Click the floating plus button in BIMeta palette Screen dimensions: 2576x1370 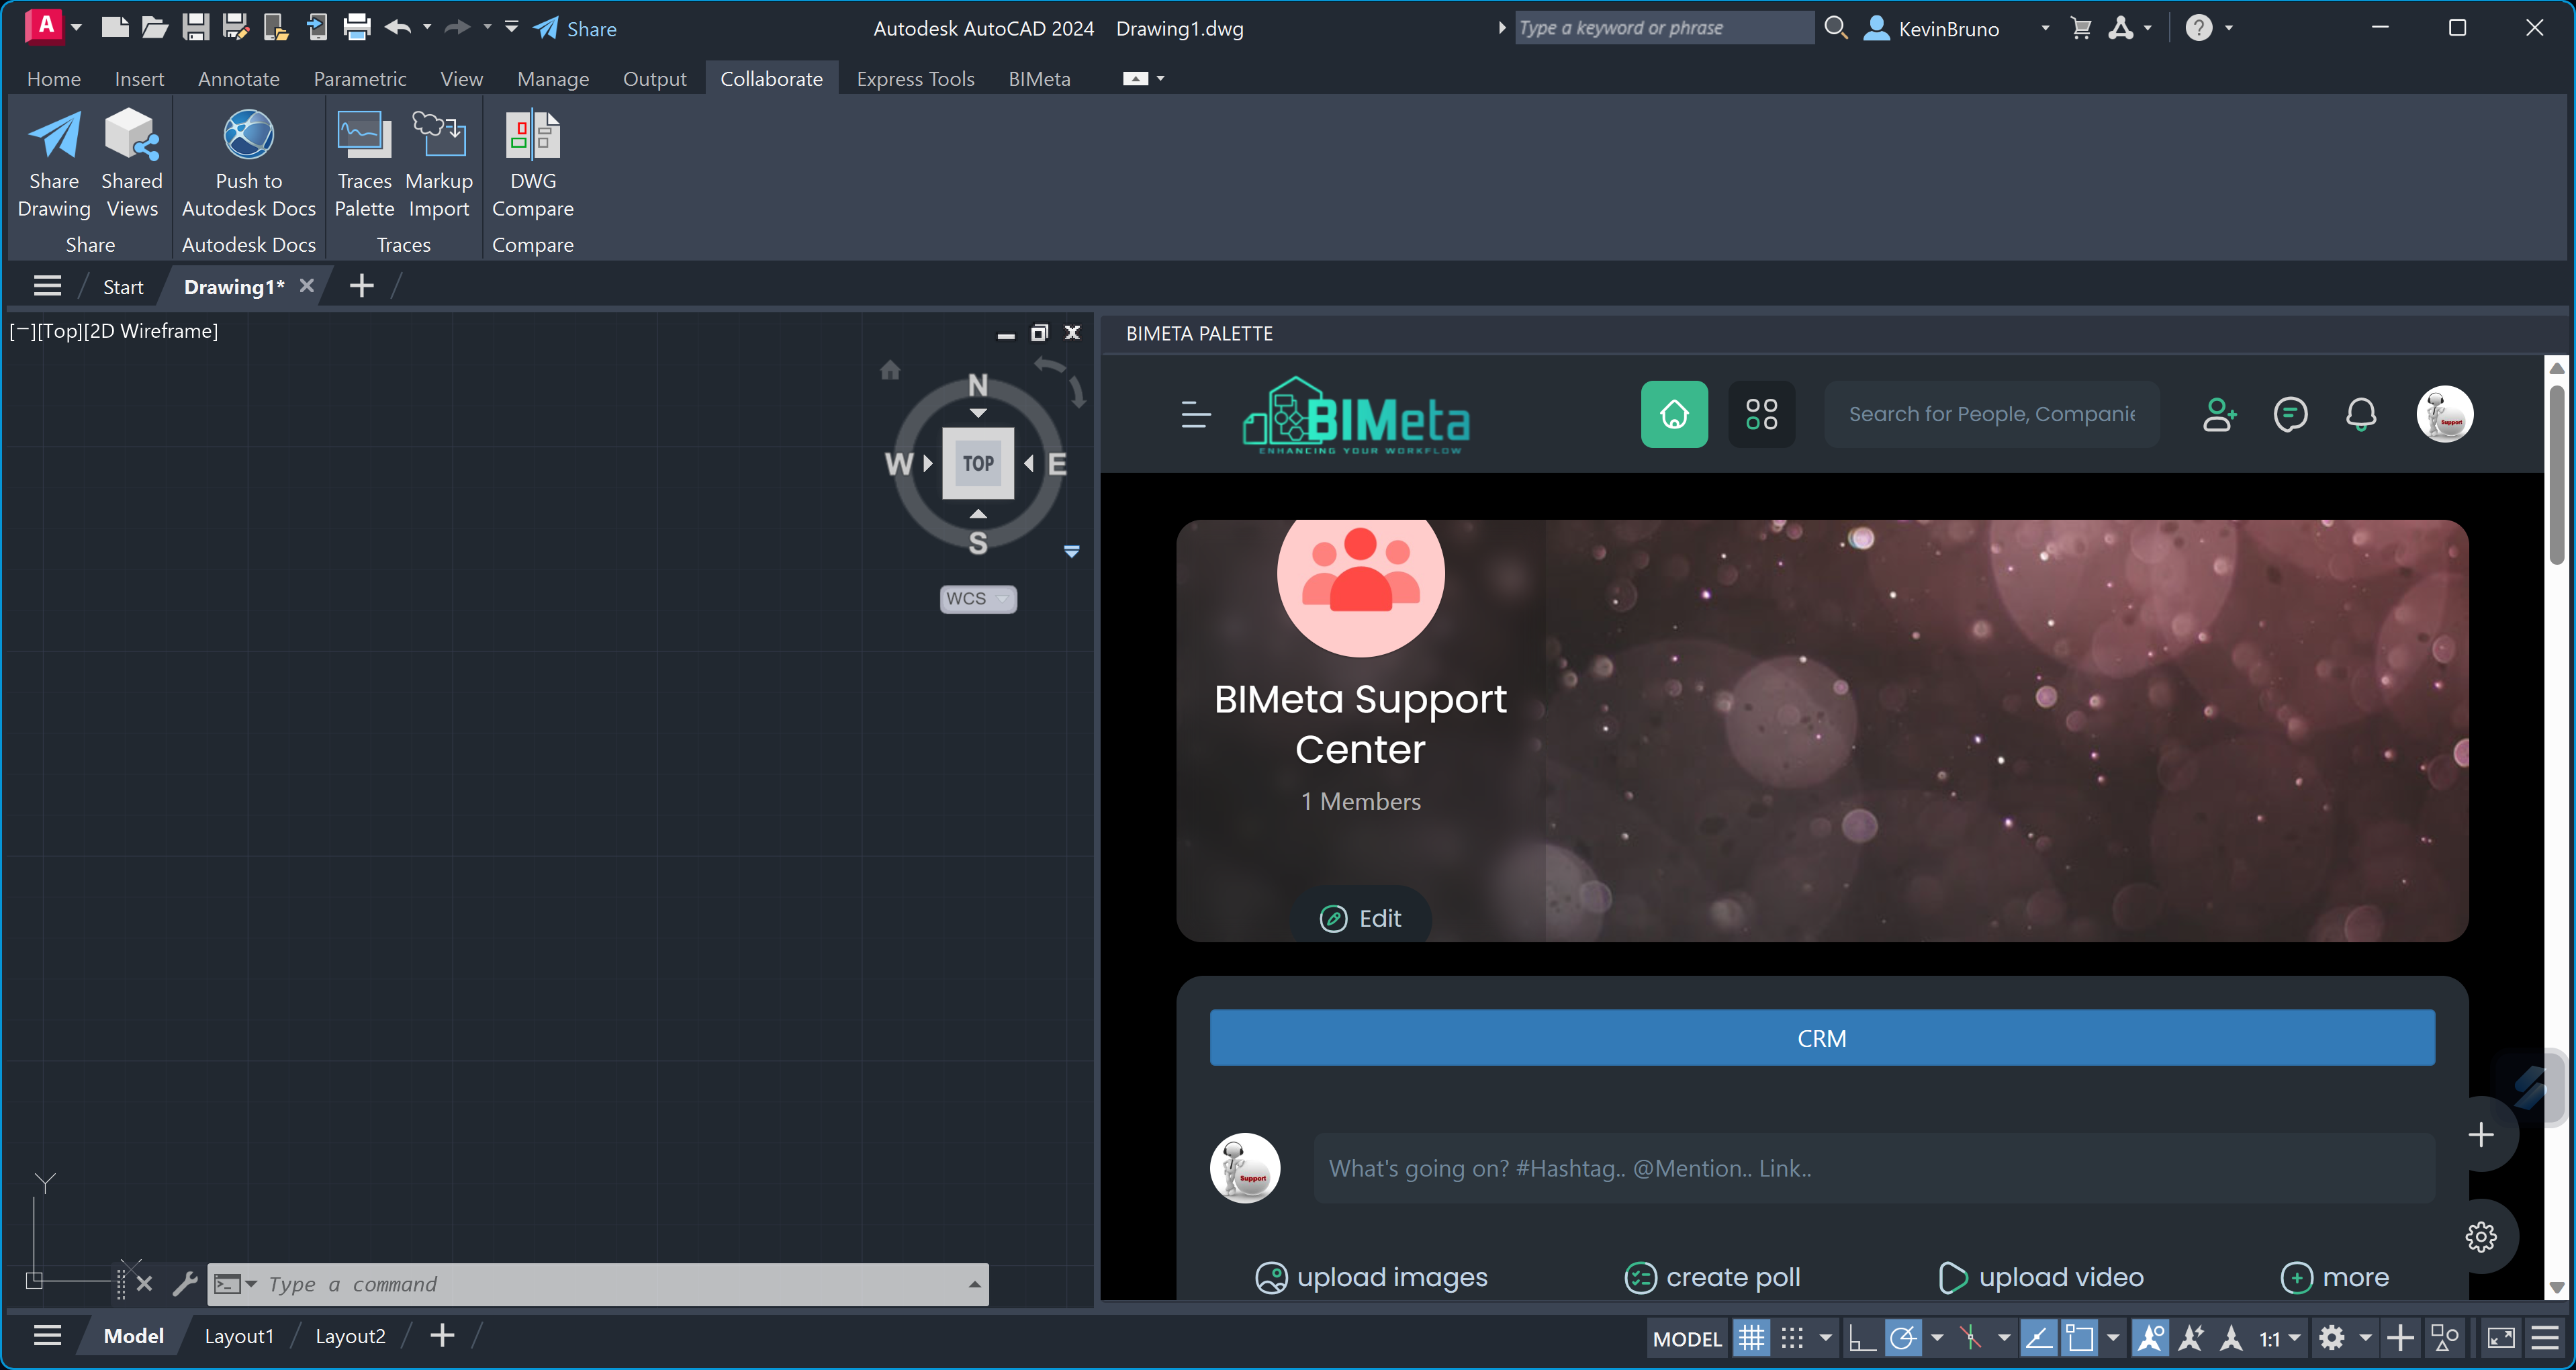coord(2481,1135)
